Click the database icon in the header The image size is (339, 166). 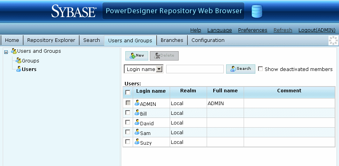coord(256,11)
